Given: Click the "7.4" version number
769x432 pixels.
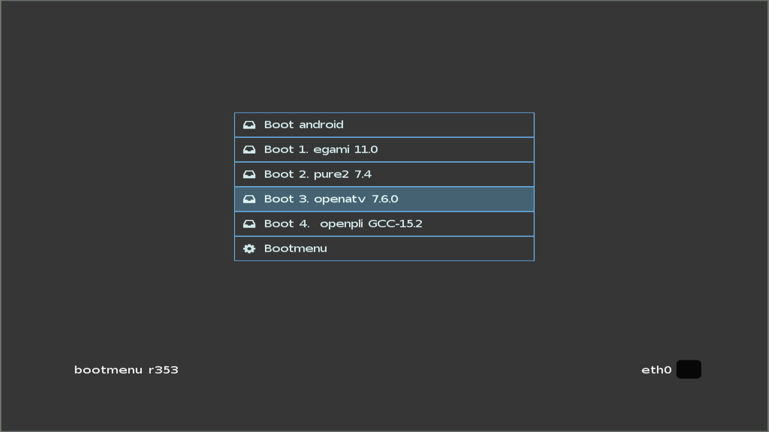Looking at the screenshot, I should (363, 174).
